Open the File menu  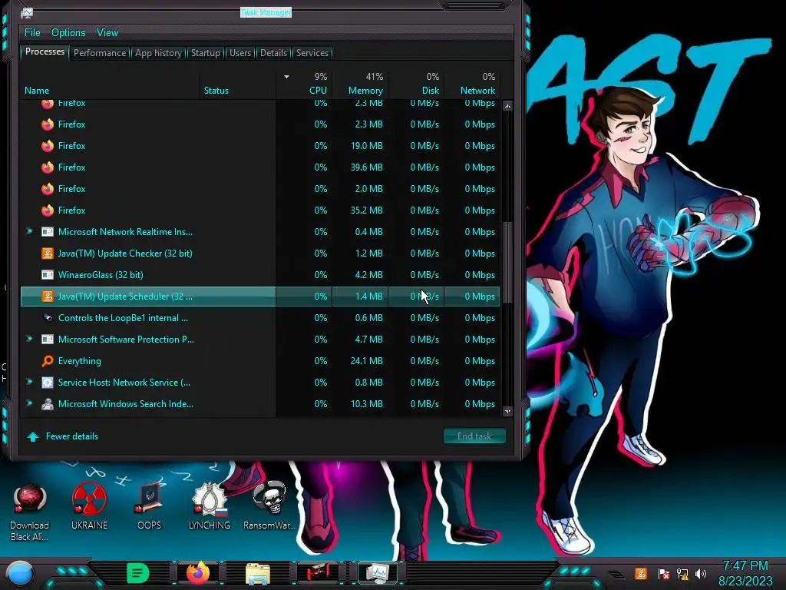pyautogui.click(x=32, y=32)
